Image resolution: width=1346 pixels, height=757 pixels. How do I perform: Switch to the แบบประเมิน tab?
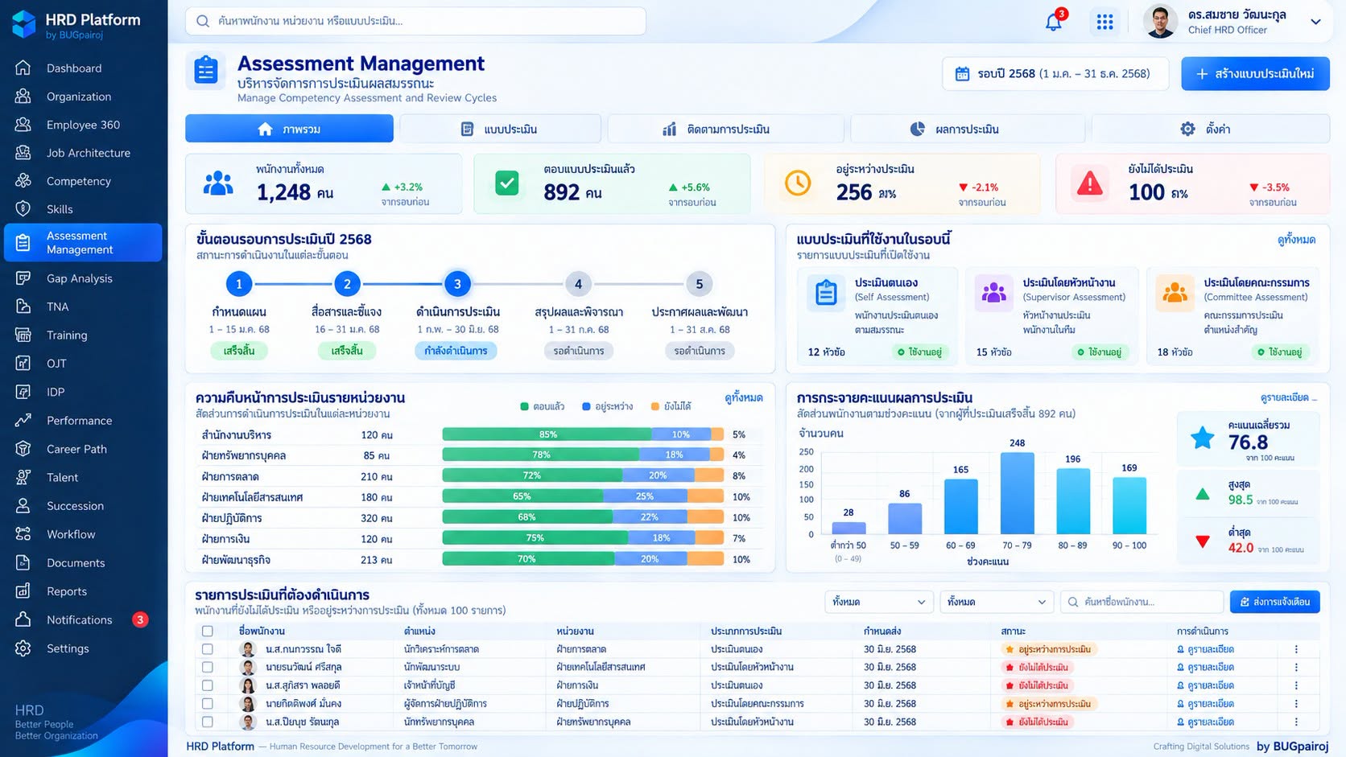(x=500, y=129)
